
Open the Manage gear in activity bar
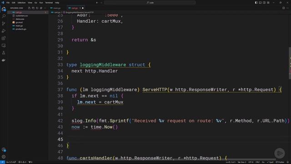[4, 157]
